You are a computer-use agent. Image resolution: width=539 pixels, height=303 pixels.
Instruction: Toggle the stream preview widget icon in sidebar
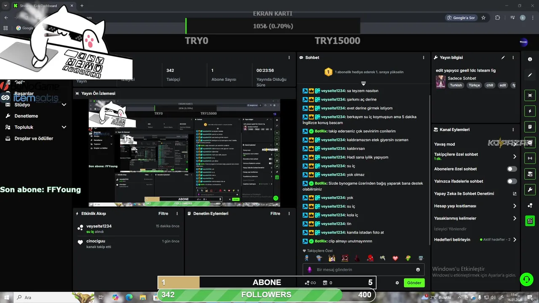click(530, 96)
